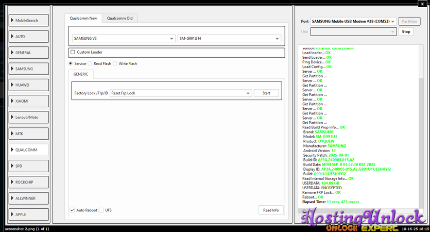Open the MobileSearch sidebar section
430x232 pixels.
(29, 21)
